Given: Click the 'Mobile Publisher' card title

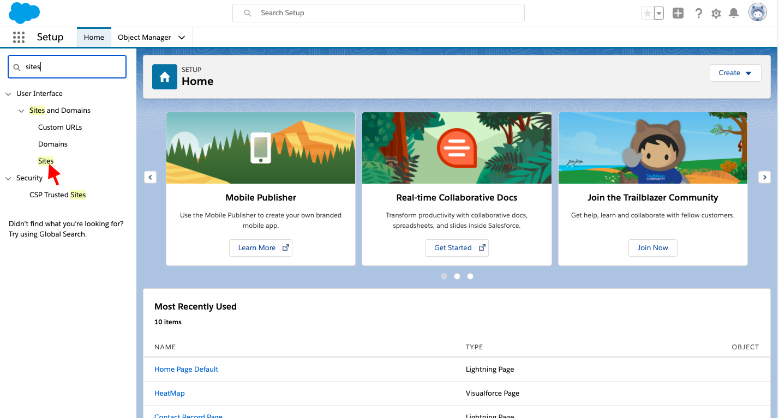Looking at the screenshot, I should point(261,198).
